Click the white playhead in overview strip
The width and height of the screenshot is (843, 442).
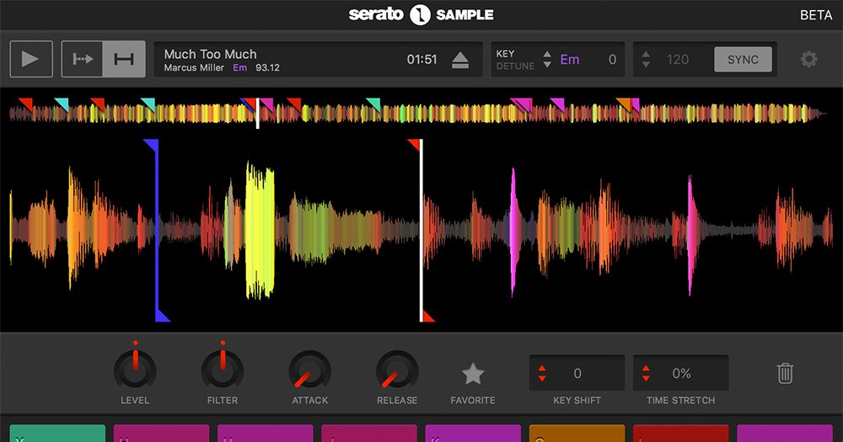(x=257, y=114)
